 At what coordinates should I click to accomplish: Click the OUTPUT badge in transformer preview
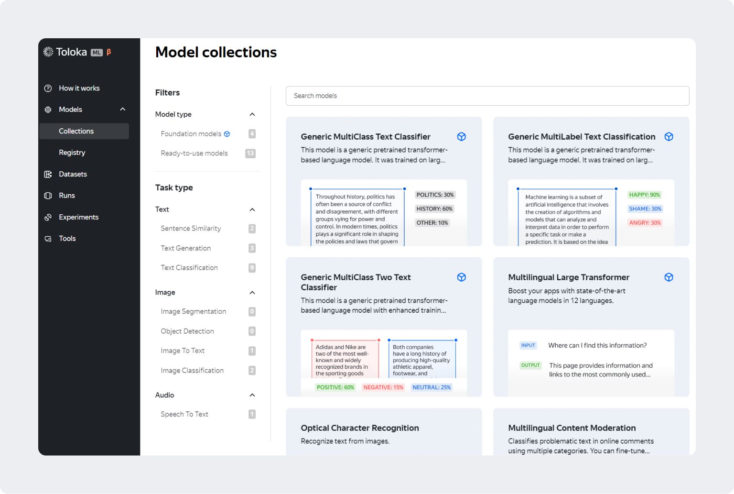(x=530, y=365)
